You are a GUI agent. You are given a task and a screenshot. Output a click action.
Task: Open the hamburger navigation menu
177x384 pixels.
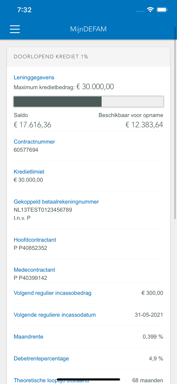[x=15, y=29]
